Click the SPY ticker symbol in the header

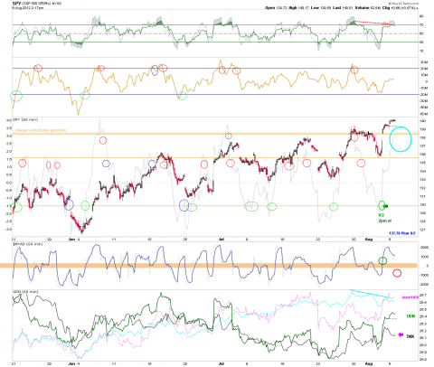[x=16, y=4]
